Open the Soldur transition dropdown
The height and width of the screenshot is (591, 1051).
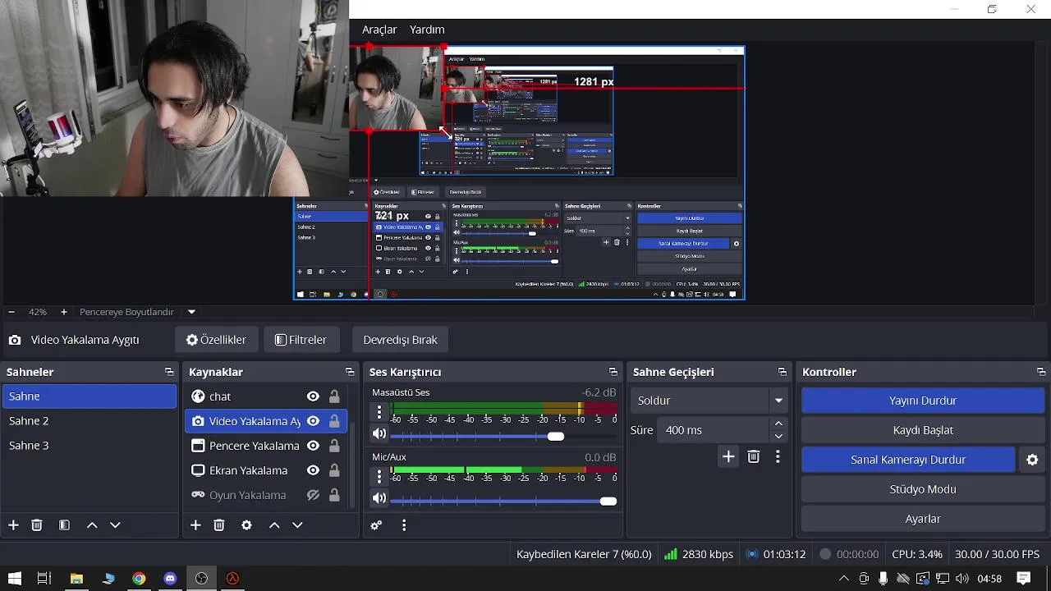710,401
